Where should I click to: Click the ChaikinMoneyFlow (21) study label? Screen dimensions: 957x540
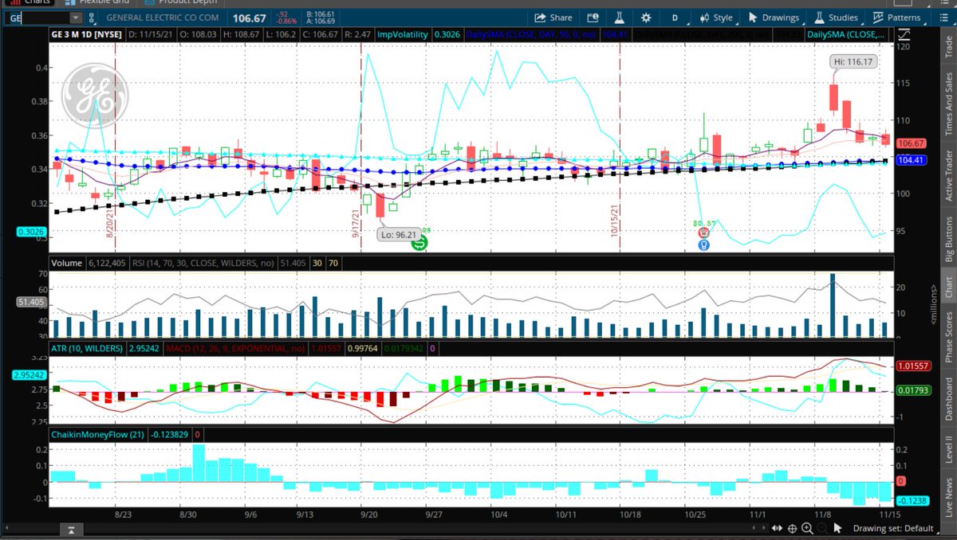(99, 435)
